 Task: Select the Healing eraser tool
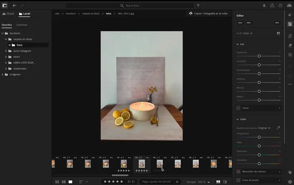tap(290, 46)
